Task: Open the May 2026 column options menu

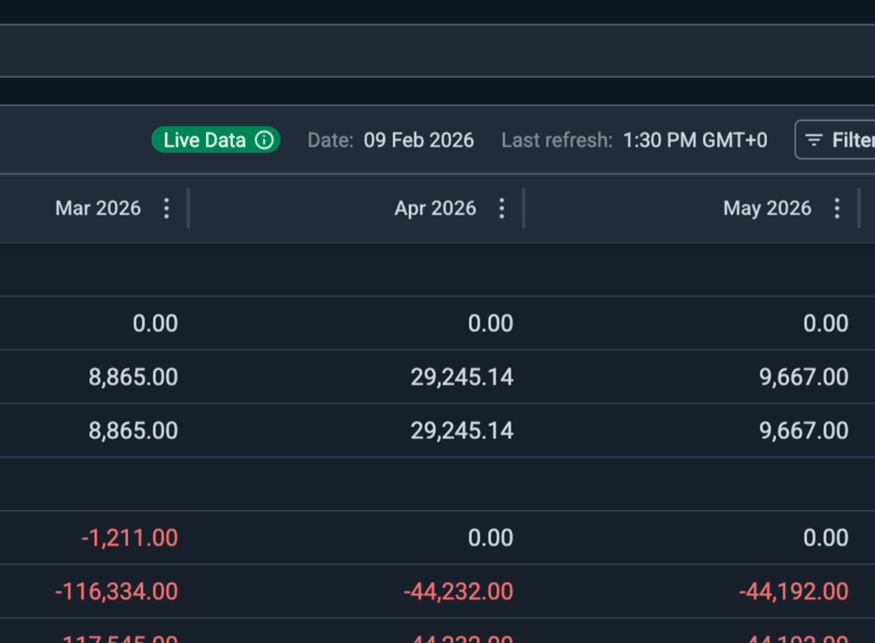Action: coord(837,208)
